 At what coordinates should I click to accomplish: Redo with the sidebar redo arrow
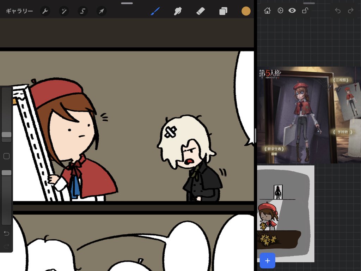tap(6, 246)
